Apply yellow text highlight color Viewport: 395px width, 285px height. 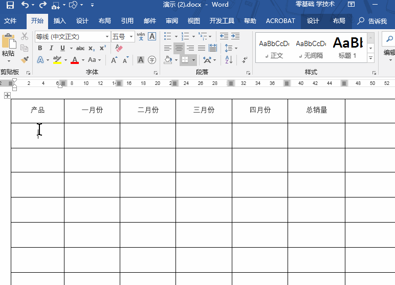tap(57, 60)
